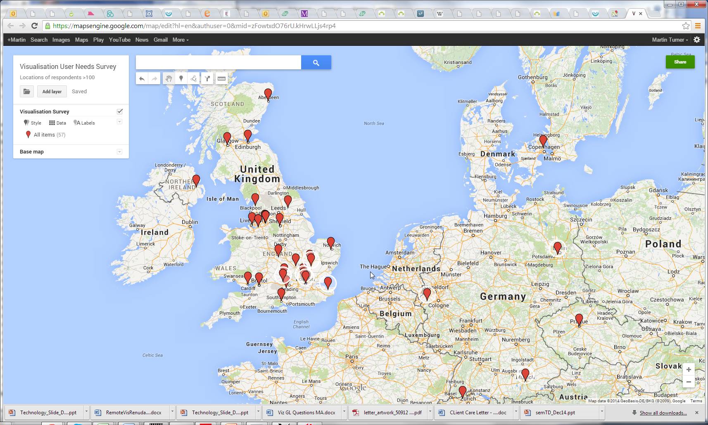This screenshot has height=425, width=708.
Task: Select the hand pan tool
Action: point(168,78)
